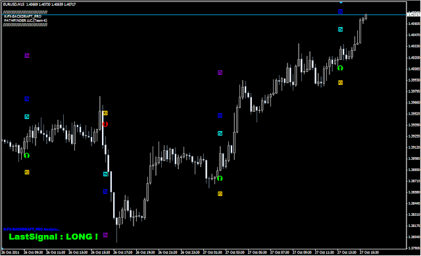The height and width of the screenshot is (256, 421).
Task: Click the green up arrow of the first long signal
Action: tap(26, 155)
